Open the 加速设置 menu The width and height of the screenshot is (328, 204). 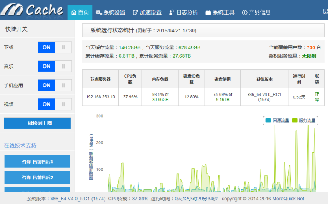pos(147,12)
